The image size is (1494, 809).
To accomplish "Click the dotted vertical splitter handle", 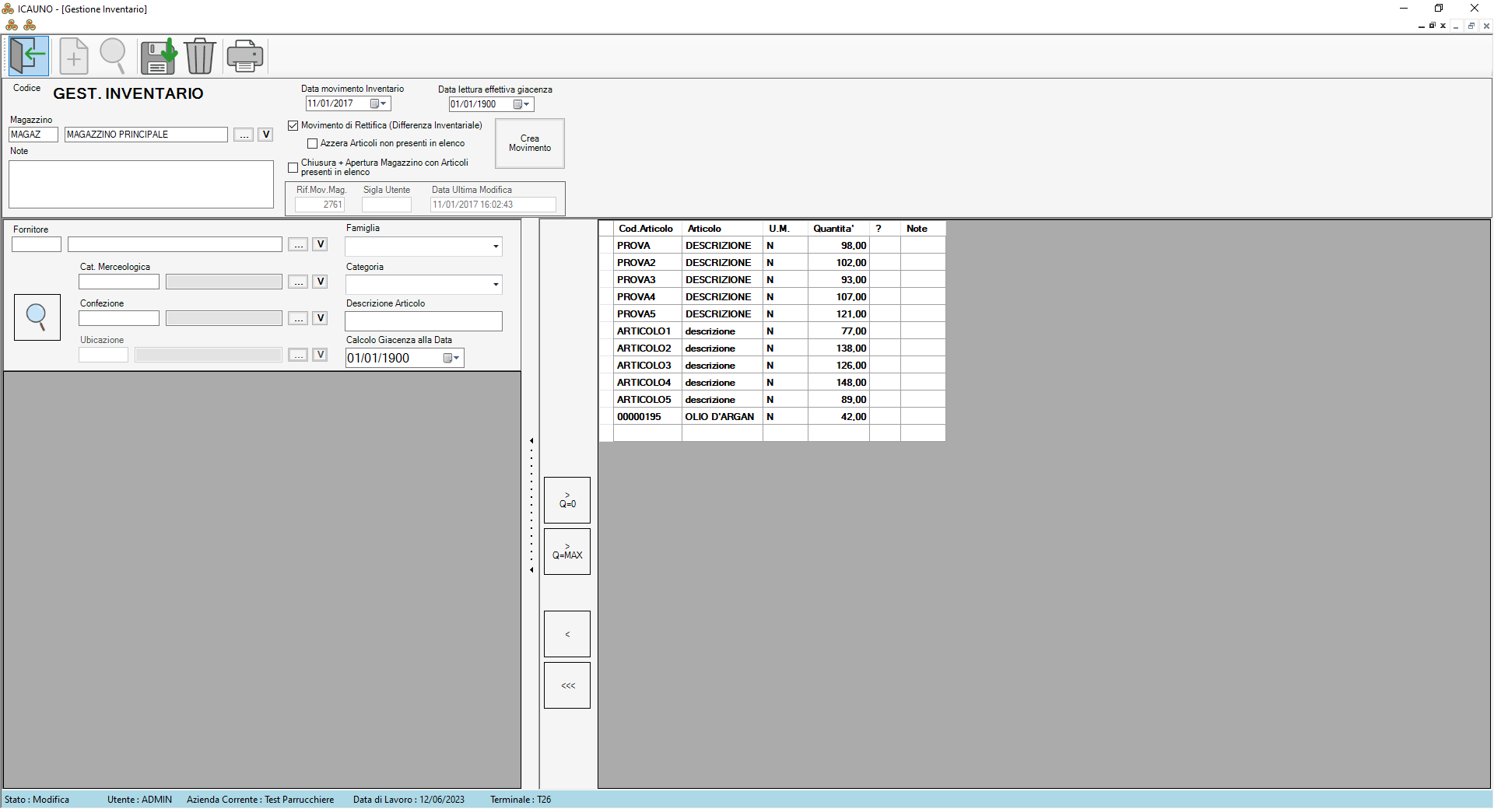I will point(531,506).
